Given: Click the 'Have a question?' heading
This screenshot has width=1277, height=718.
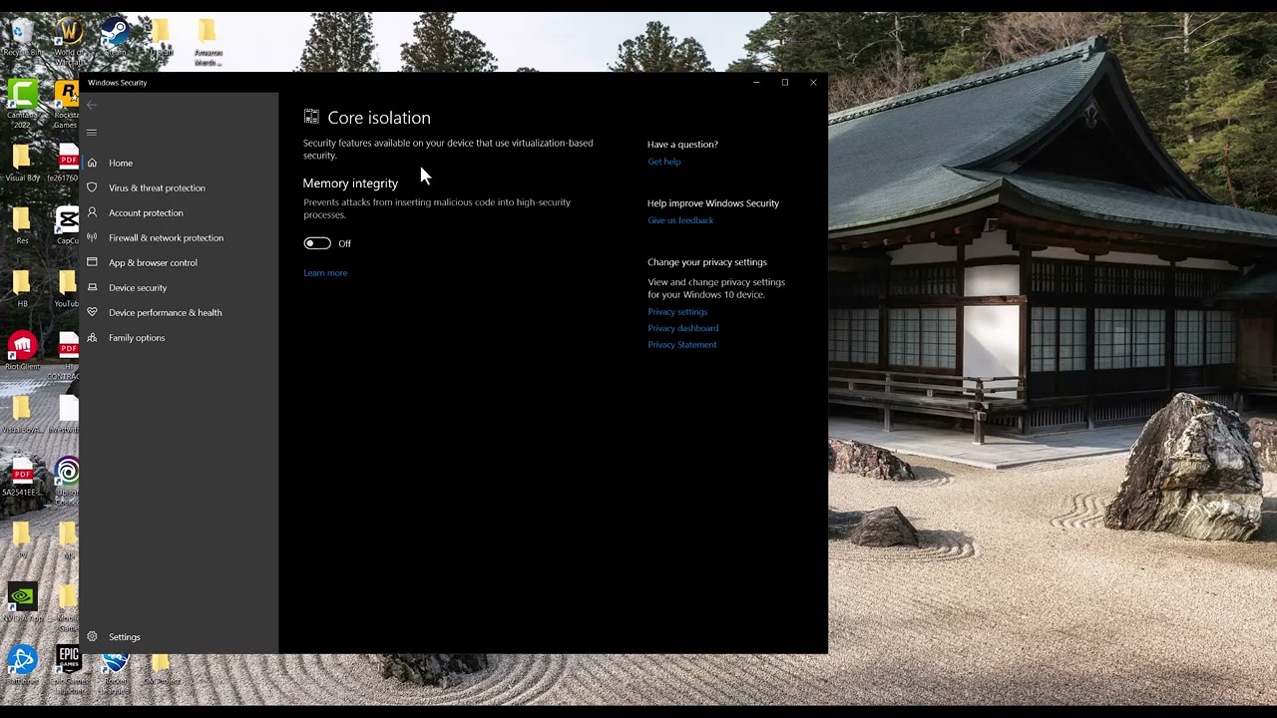Looking at the screenshot, I should [x=682, y=145].
